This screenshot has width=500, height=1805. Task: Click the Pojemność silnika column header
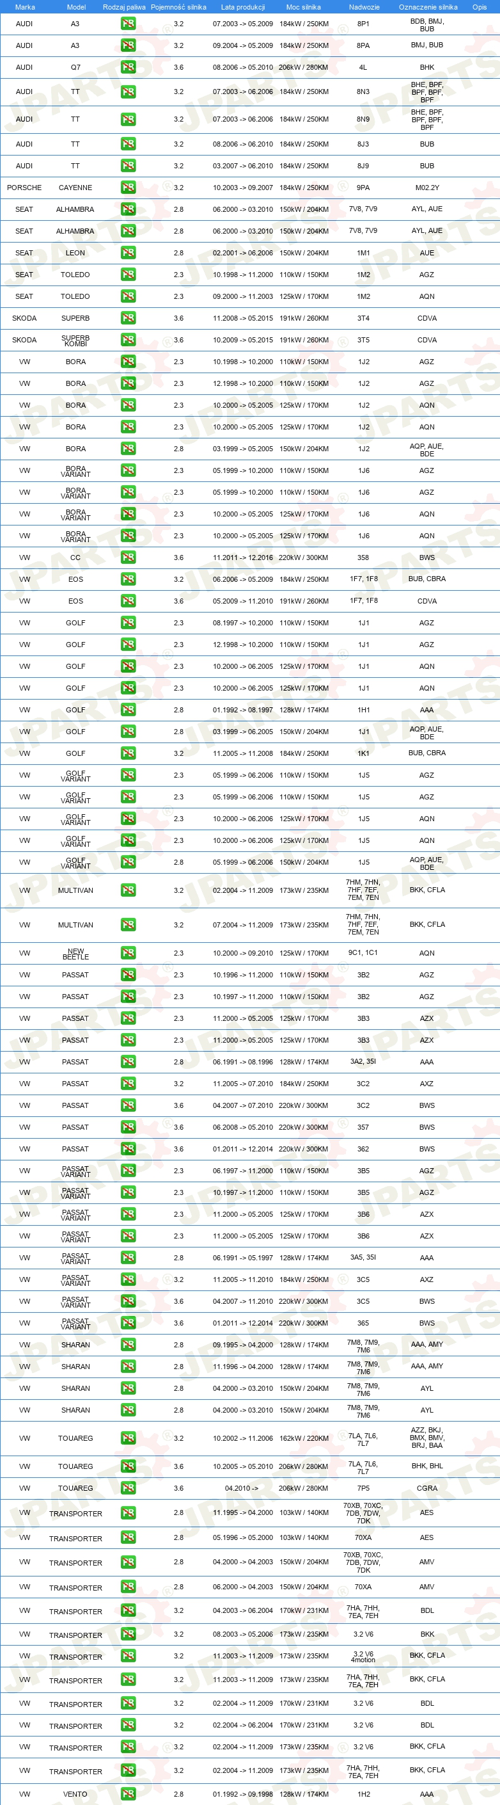click(178, 7)
